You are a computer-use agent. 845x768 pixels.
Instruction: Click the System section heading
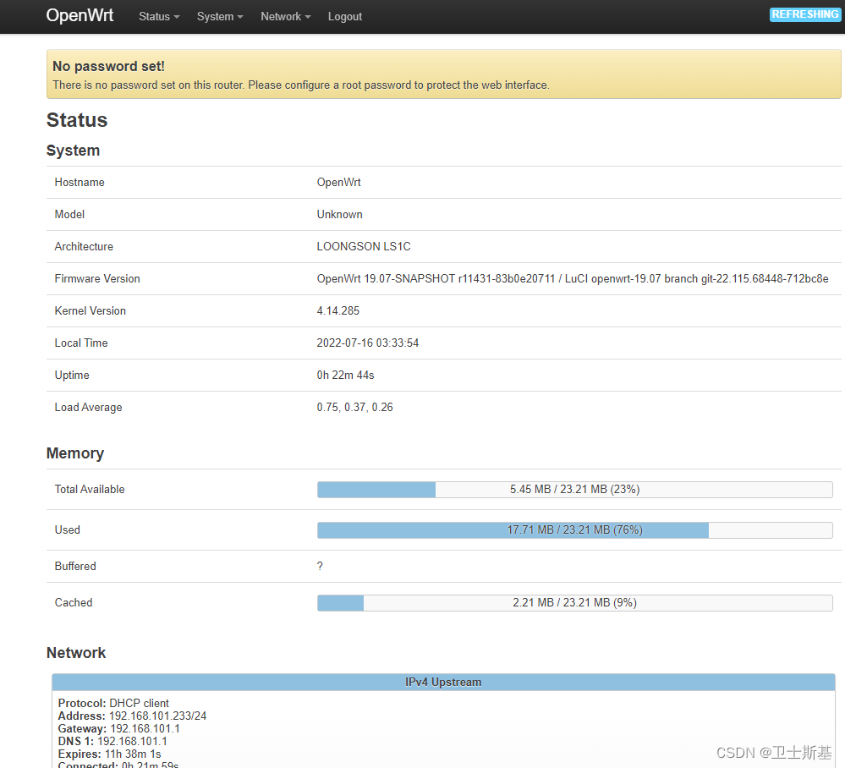click(x=74, y=151)
